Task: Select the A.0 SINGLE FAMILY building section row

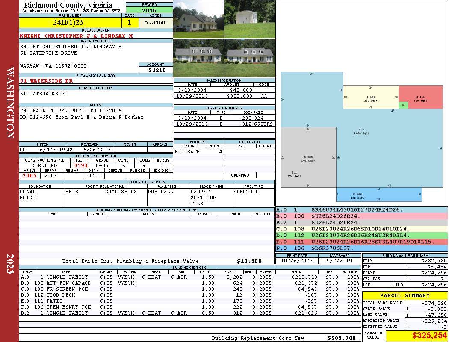Action: [x=190, y=277]
